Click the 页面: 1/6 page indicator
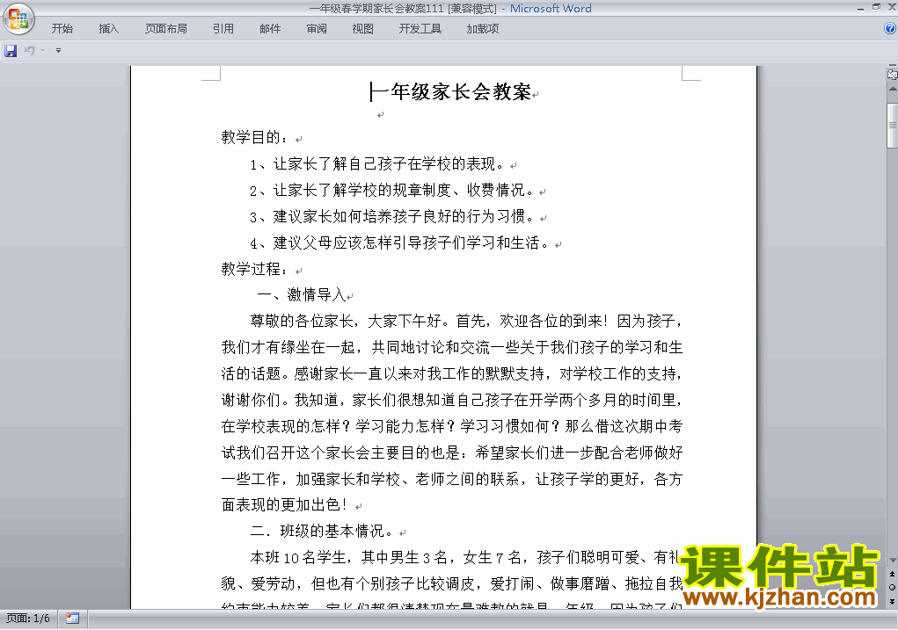 coord(28,619)
